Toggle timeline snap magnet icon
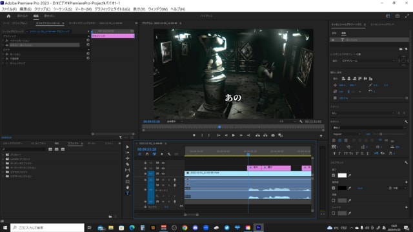 147,154
